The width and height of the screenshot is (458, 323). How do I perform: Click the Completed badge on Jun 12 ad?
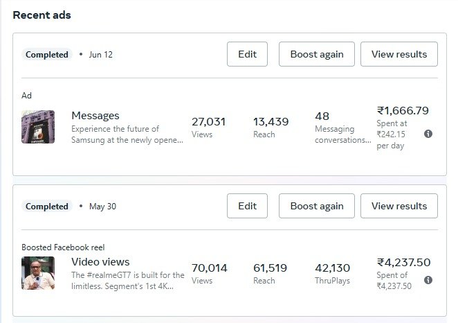click(47, 55)
